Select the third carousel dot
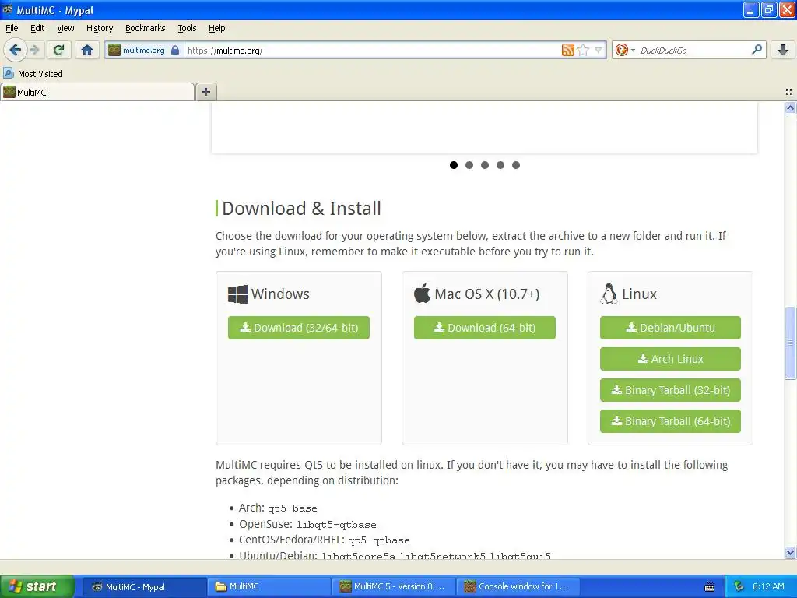797x598 pixels. click(485, 165)
